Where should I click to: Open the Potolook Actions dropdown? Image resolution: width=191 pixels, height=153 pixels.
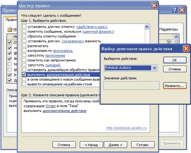(154, 68)
